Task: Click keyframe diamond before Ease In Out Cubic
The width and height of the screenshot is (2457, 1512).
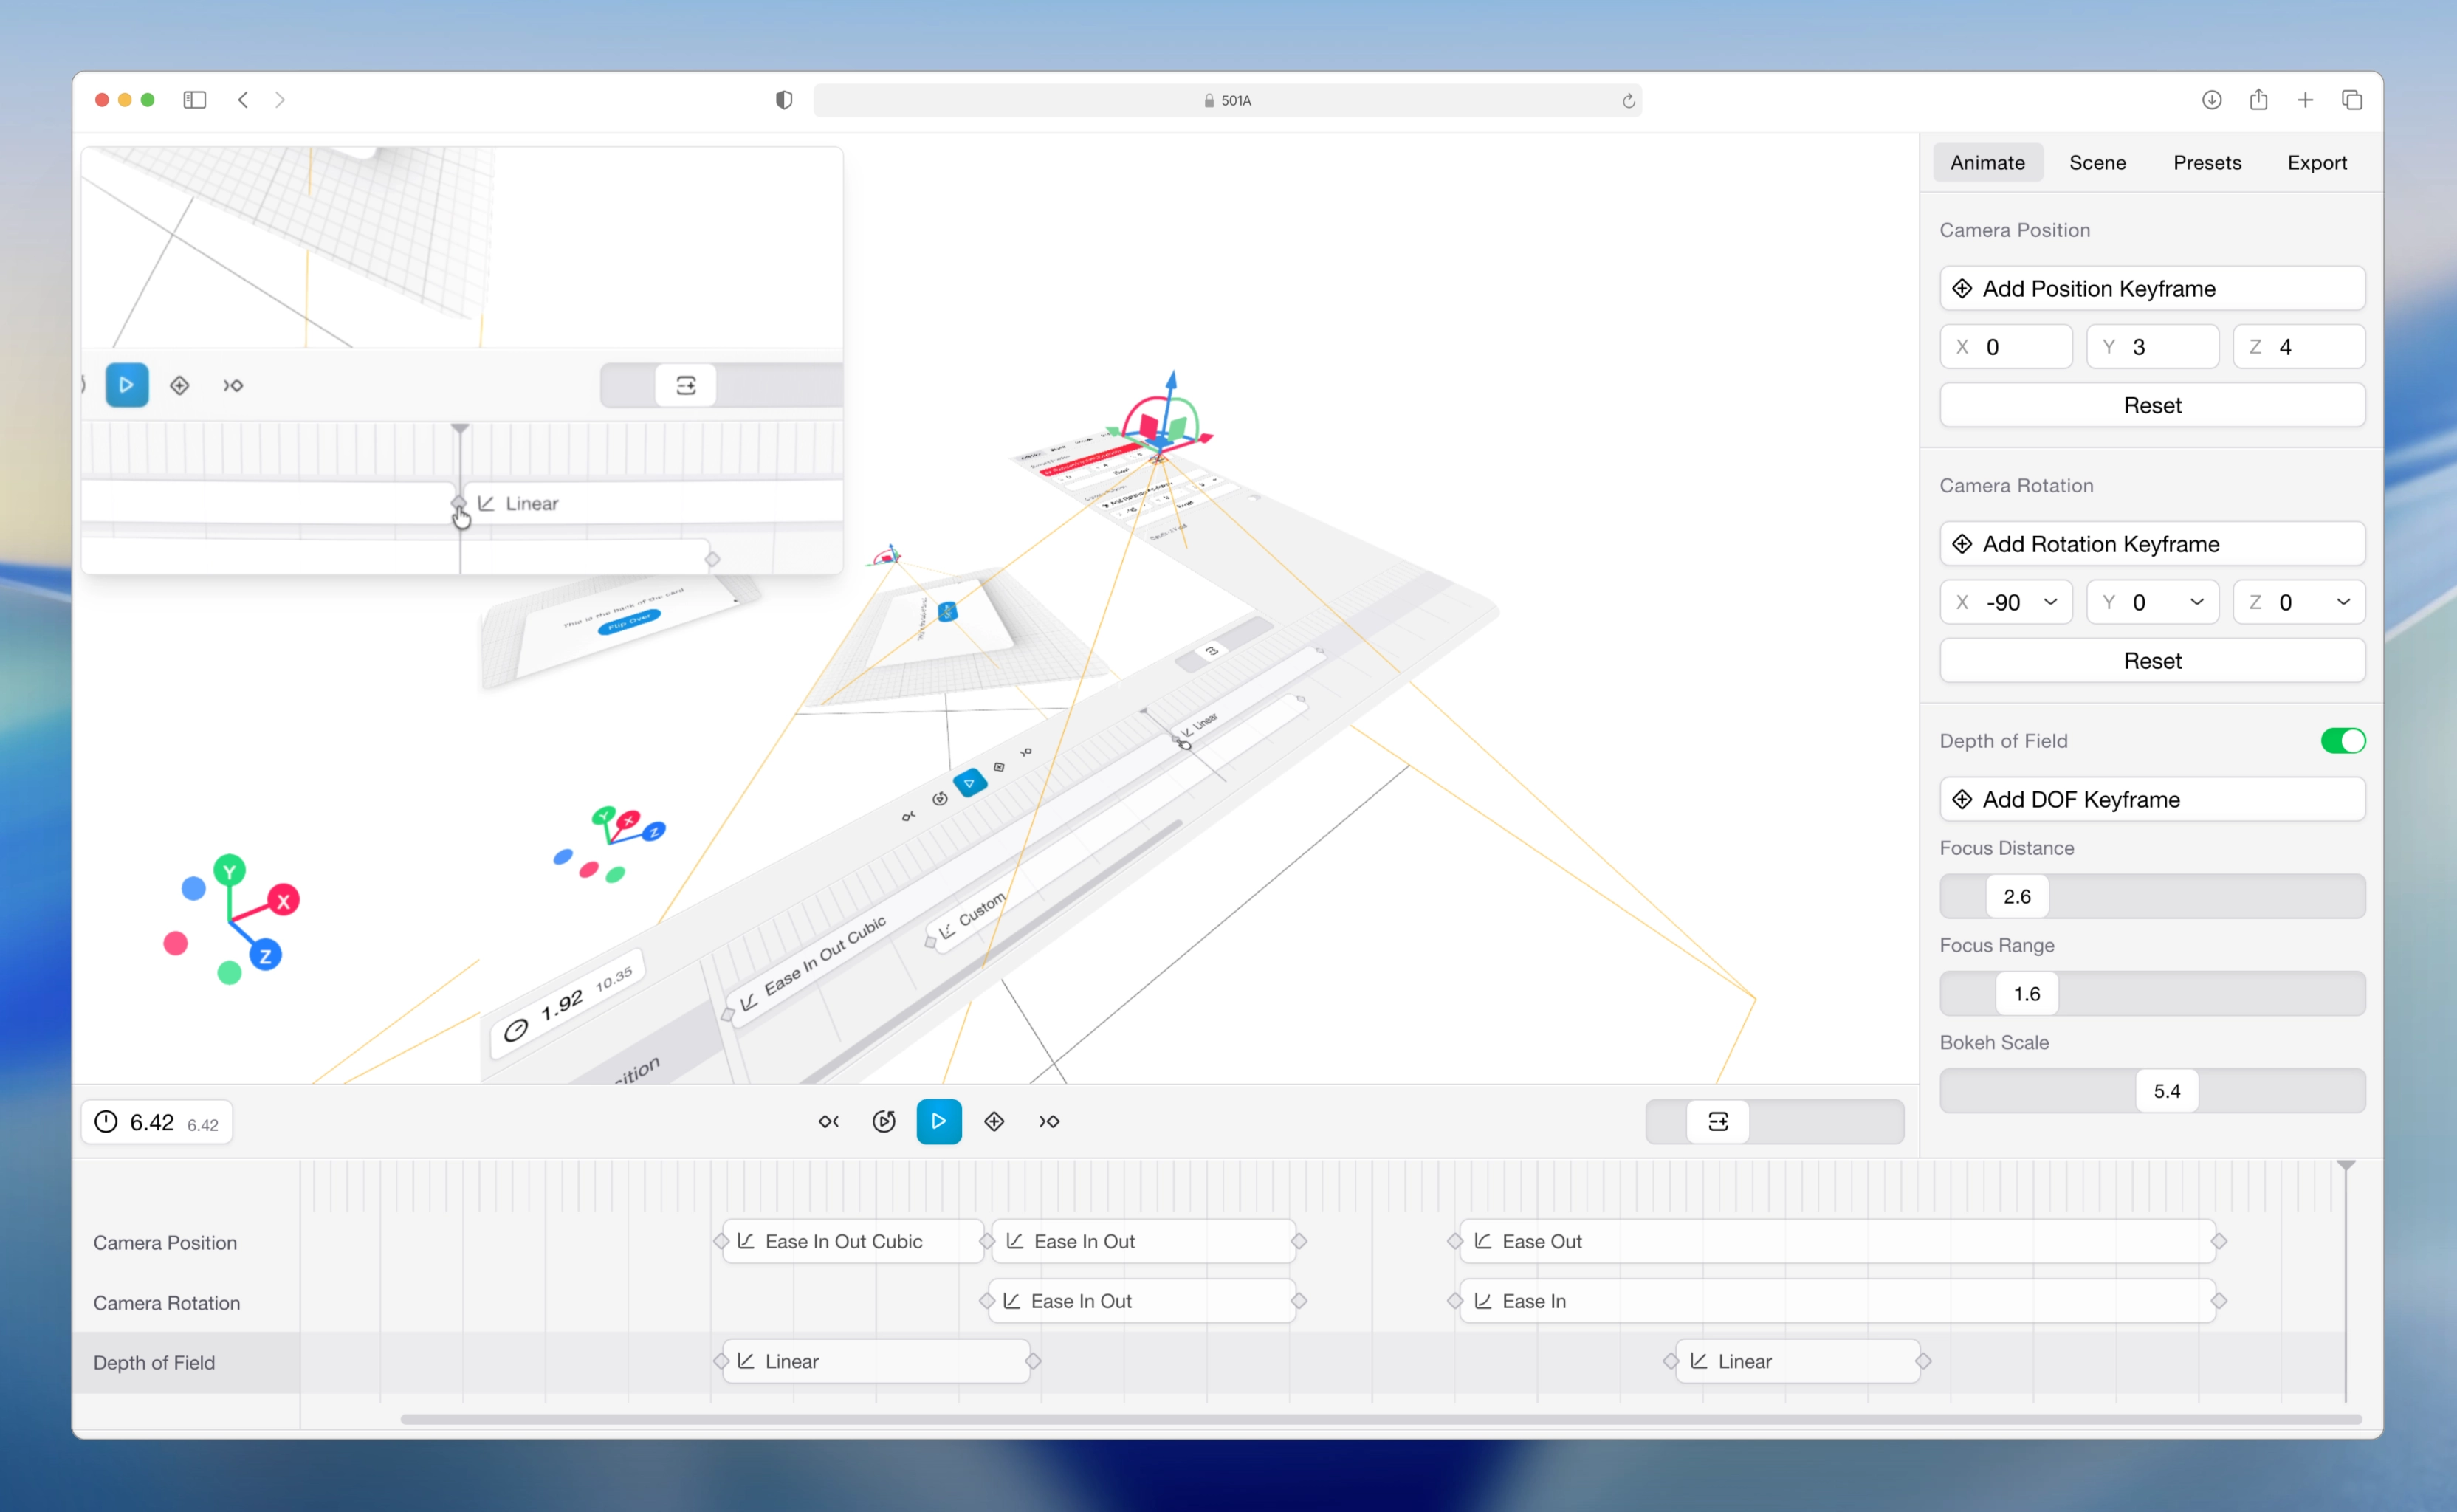Action: [721, 1242]
